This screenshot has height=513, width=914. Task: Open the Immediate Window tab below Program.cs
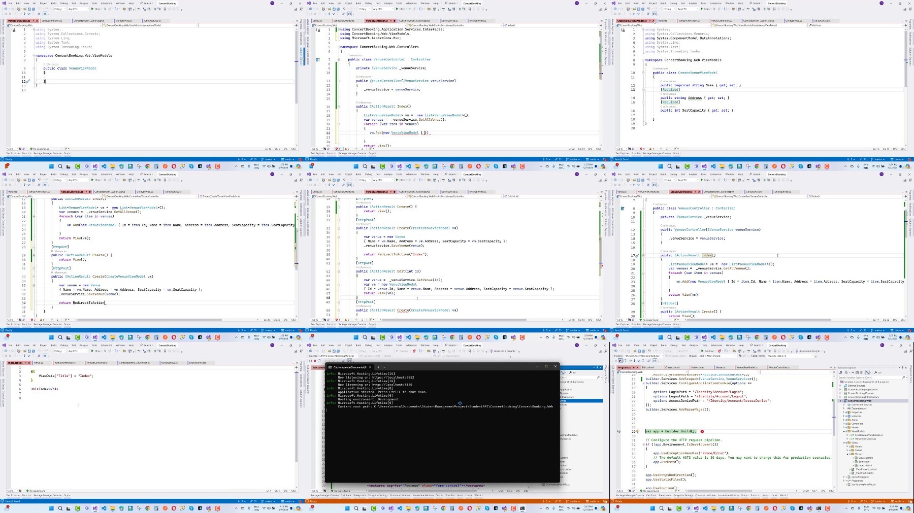728,495
